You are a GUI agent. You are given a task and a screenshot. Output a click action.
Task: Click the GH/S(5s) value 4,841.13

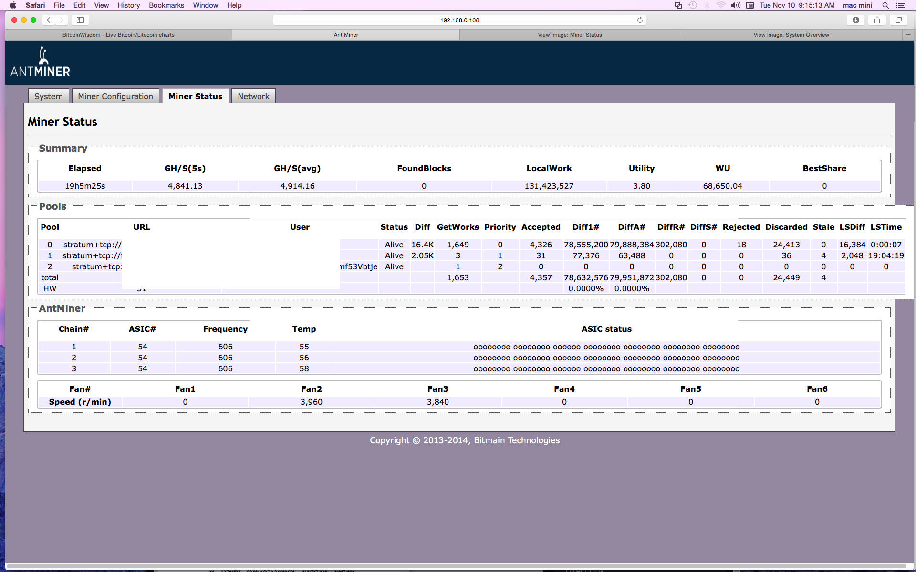click(x=185, y=186)
